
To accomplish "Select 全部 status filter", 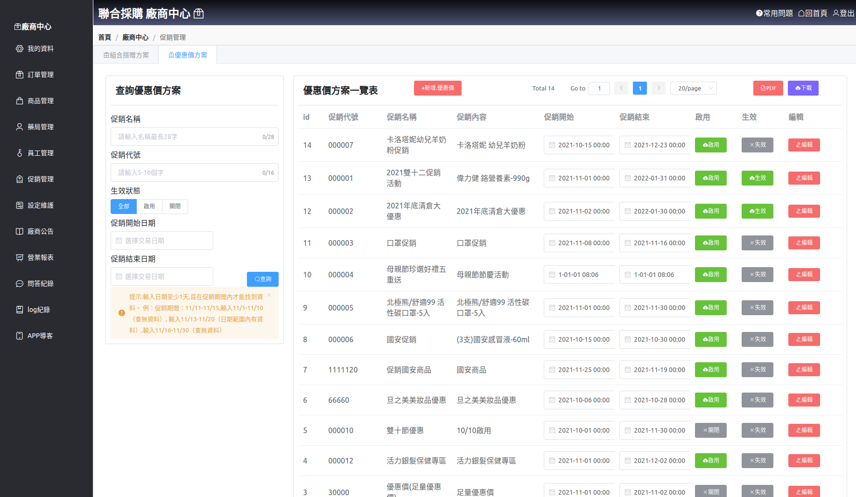I will [x=124, y=206].
